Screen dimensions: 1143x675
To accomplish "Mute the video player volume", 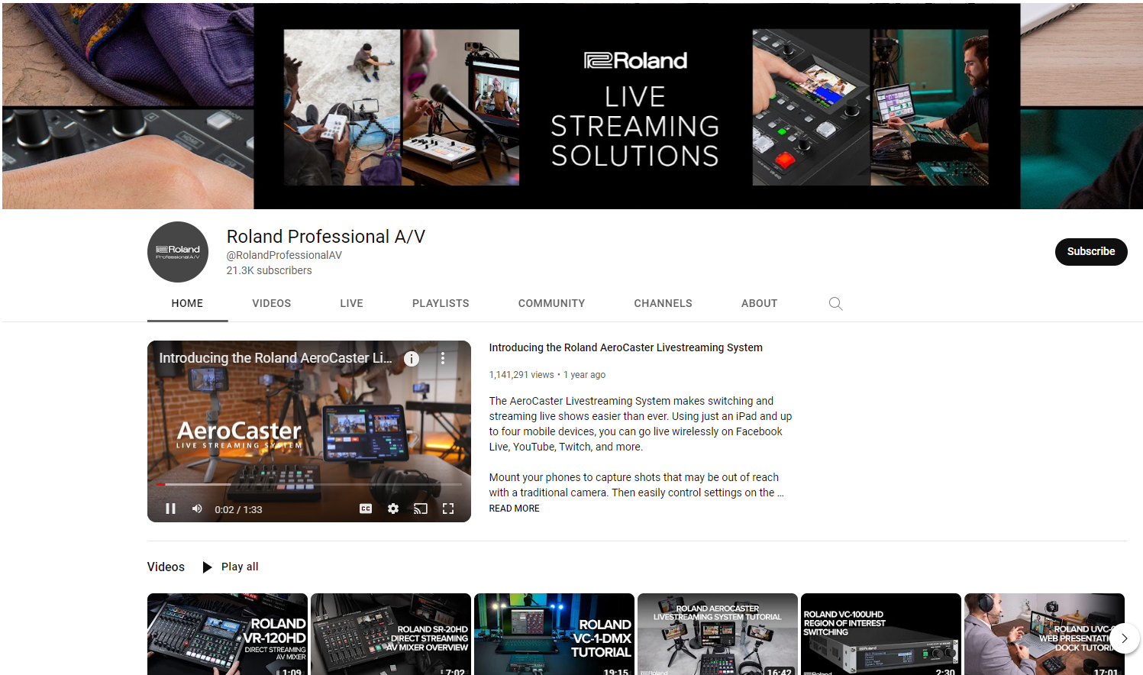I will click(x=197, y=509).
